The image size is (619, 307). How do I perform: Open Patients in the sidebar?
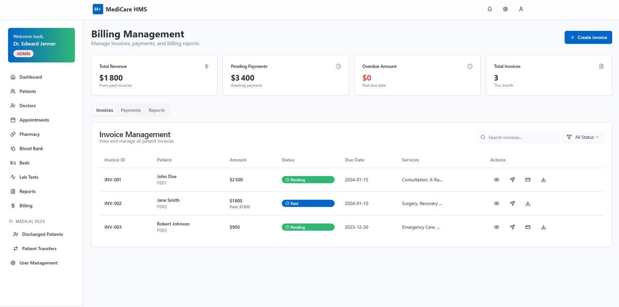pos(42,92)
